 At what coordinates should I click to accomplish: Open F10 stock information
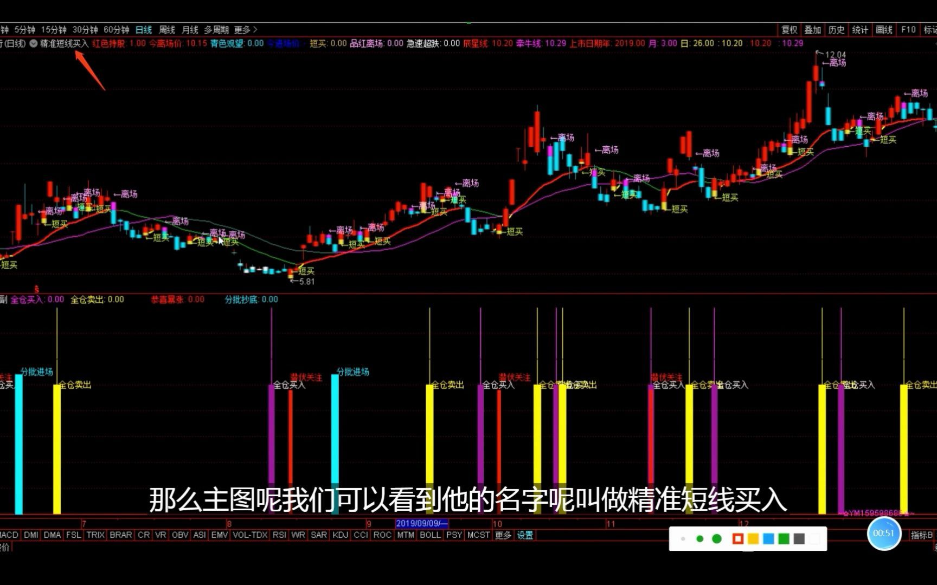pyautogui.click(x=908, y=30)
